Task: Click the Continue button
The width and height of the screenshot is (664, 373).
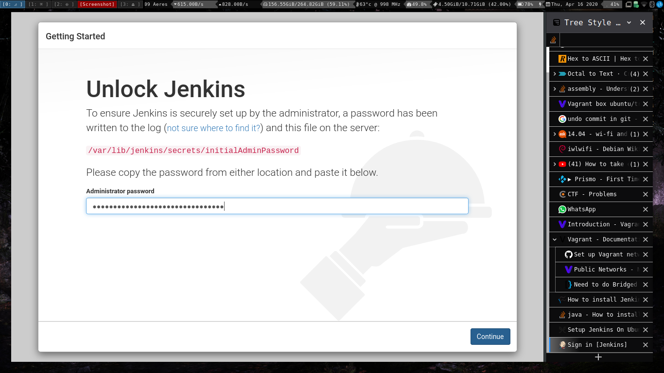Action: click(x=490, y=337)
